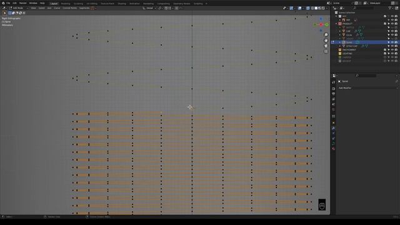
Task: Select the LIGHTING collection in outliner
Action: tap(347, 54)
